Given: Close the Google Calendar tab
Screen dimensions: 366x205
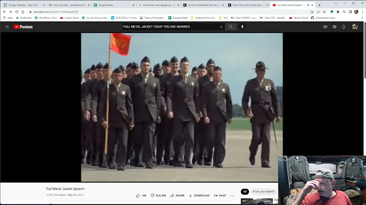Looking at the screenshot, I should pyautogui.click(x=44, y=5).
